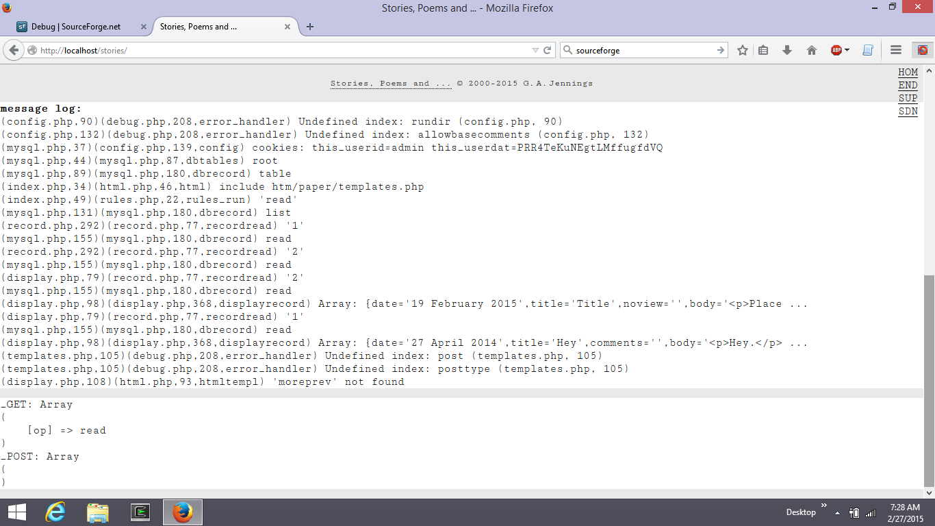This screenshot has width=935, height=526.
Task: Open the Adblock Plus dropdown arrow
Action: (847, 50)
